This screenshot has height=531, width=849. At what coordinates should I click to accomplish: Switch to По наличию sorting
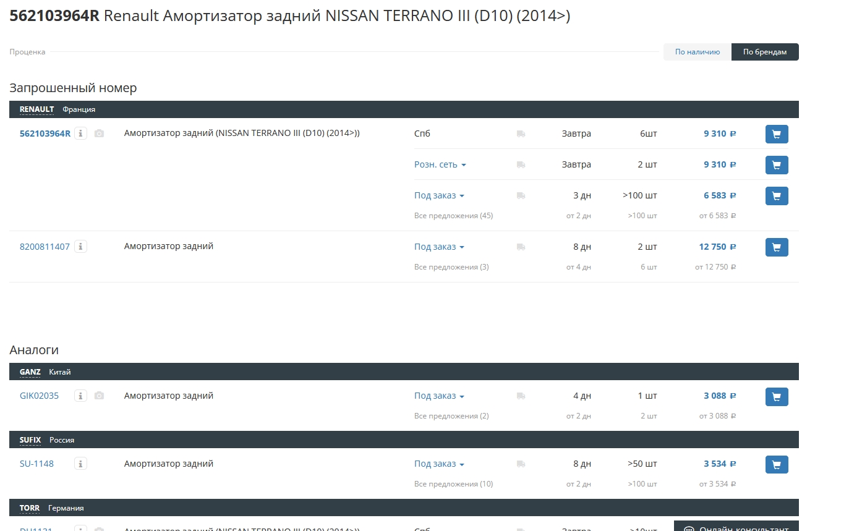pos(698,52)
